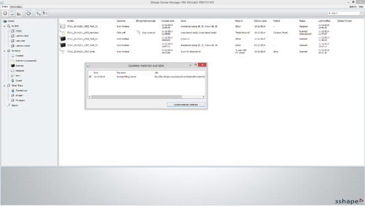Sort by Delivery date column header
This screenshot has width=365, height=206.
click(x=260, y=21)
